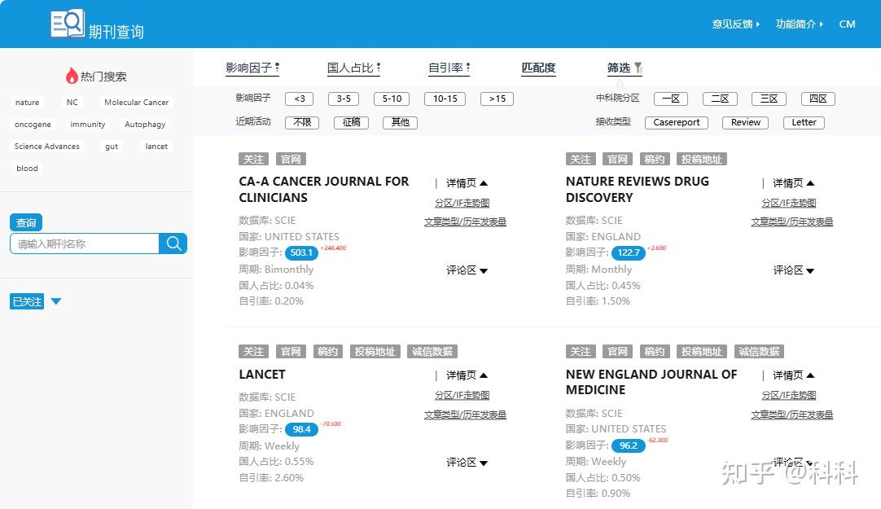Toggle impact factor filter 5-10

pyautogui.click(x=392, y=99)
